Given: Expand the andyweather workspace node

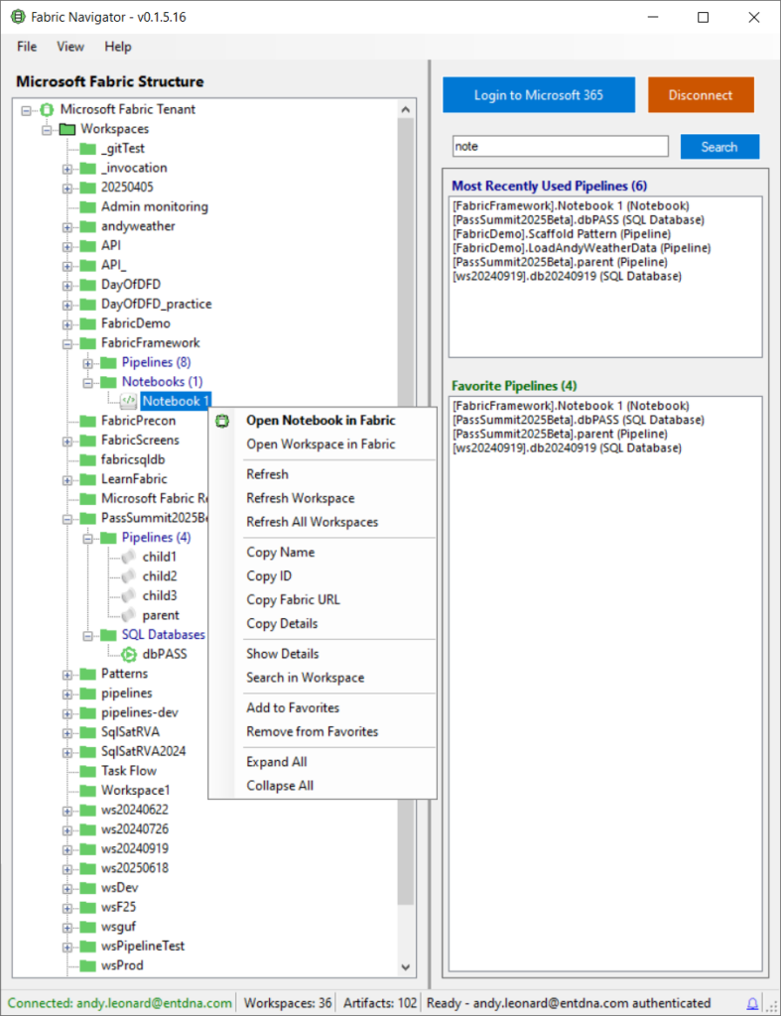Looking at the screenshot, I should click(67, 226).
